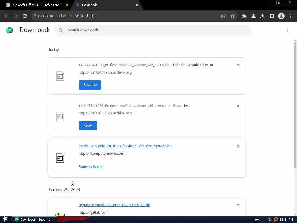This screenshot has height=223, width=297.
Task: Click the Cancelled status text
Action: pos(181,106)
